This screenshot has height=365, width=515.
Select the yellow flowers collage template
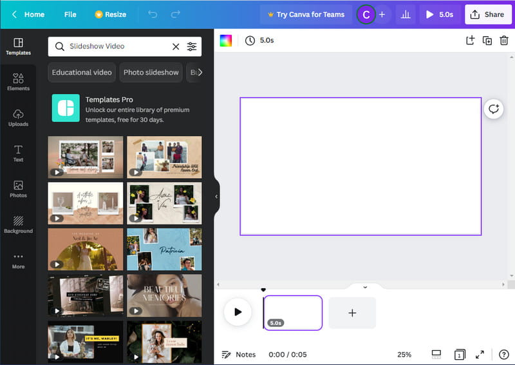coord(164,203)
